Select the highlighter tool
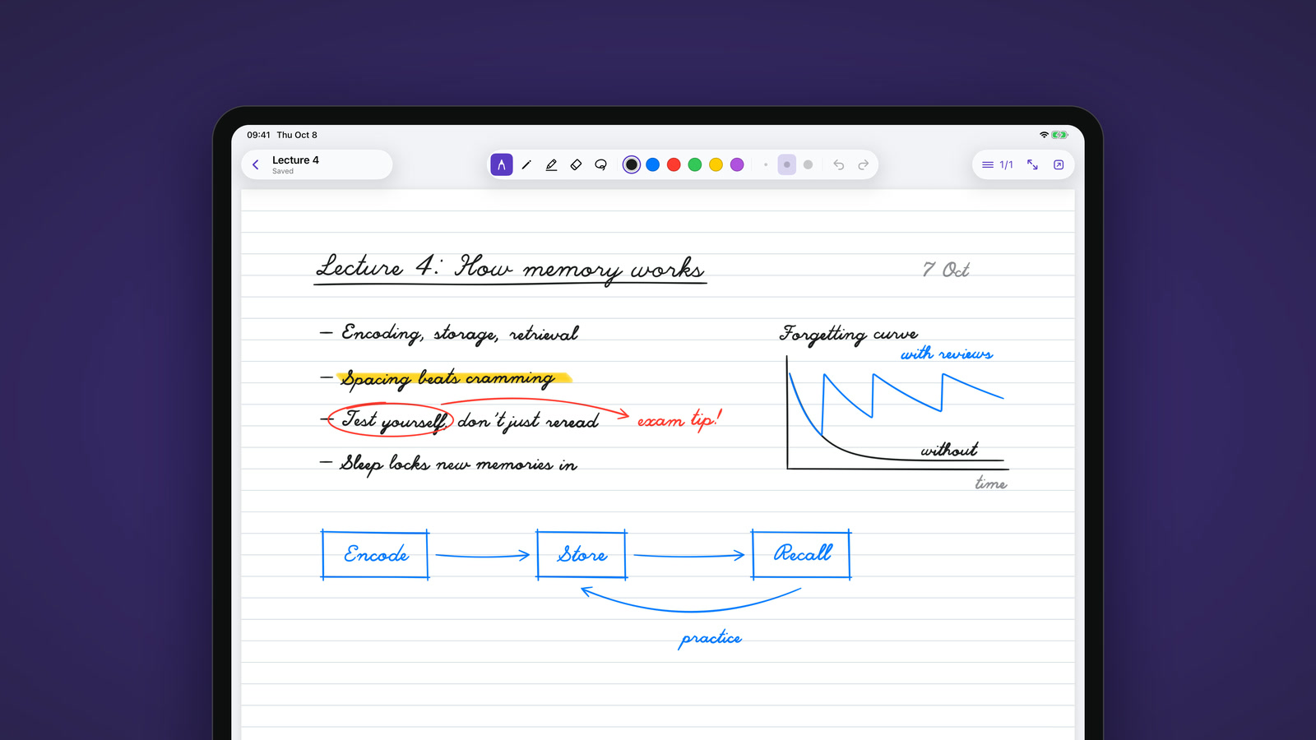The width and height of the screenshot is (1316, 740). click(x=551, y=164)
